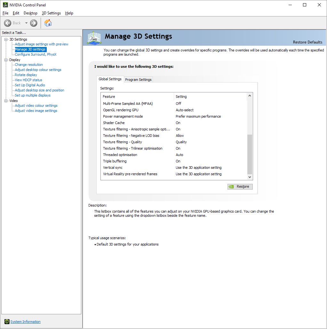
Task: Open the Help menu
Action: tap(69, 13)
